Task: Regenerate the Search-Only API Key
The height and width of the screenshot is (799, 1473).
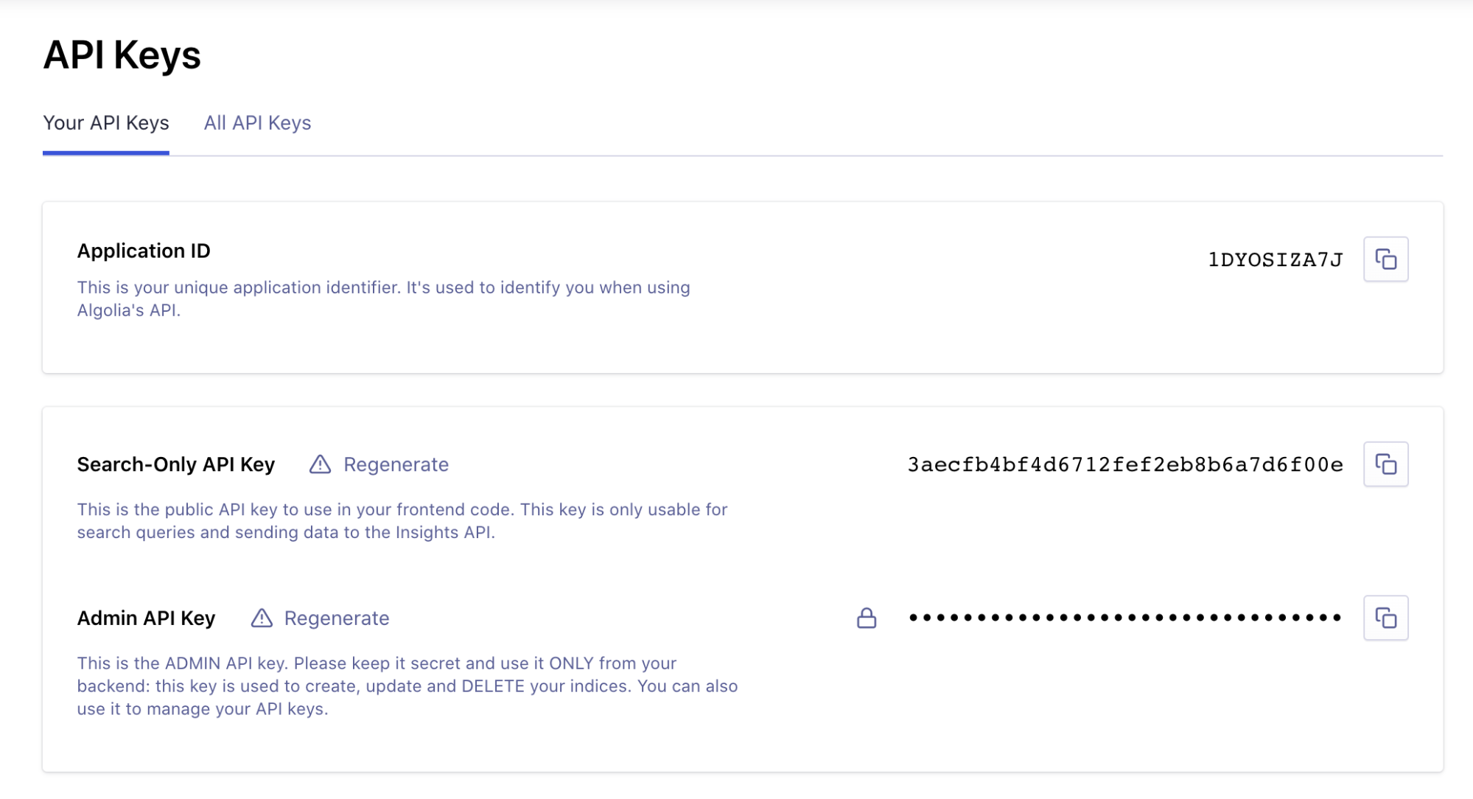Action: tap(396, 464)
